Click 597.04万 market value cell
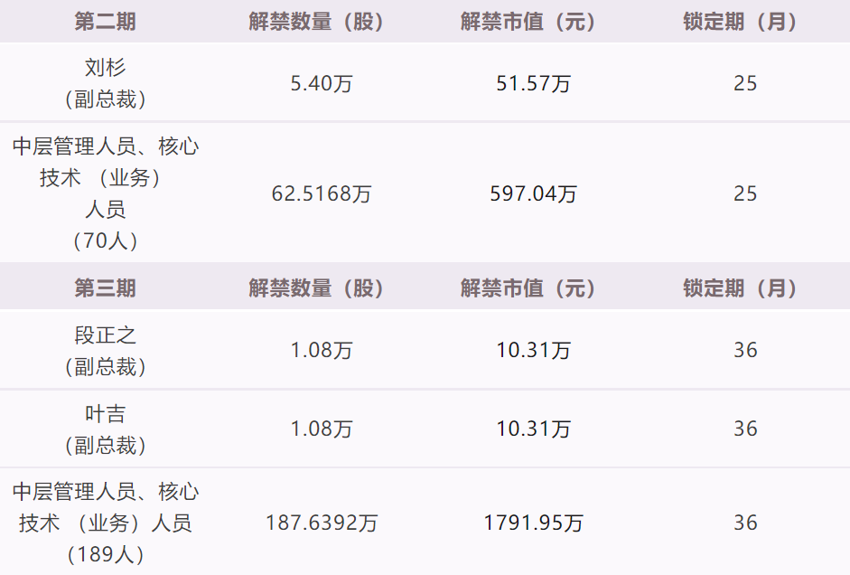Viewport: 850px width, 575px height. coord(534,193)
